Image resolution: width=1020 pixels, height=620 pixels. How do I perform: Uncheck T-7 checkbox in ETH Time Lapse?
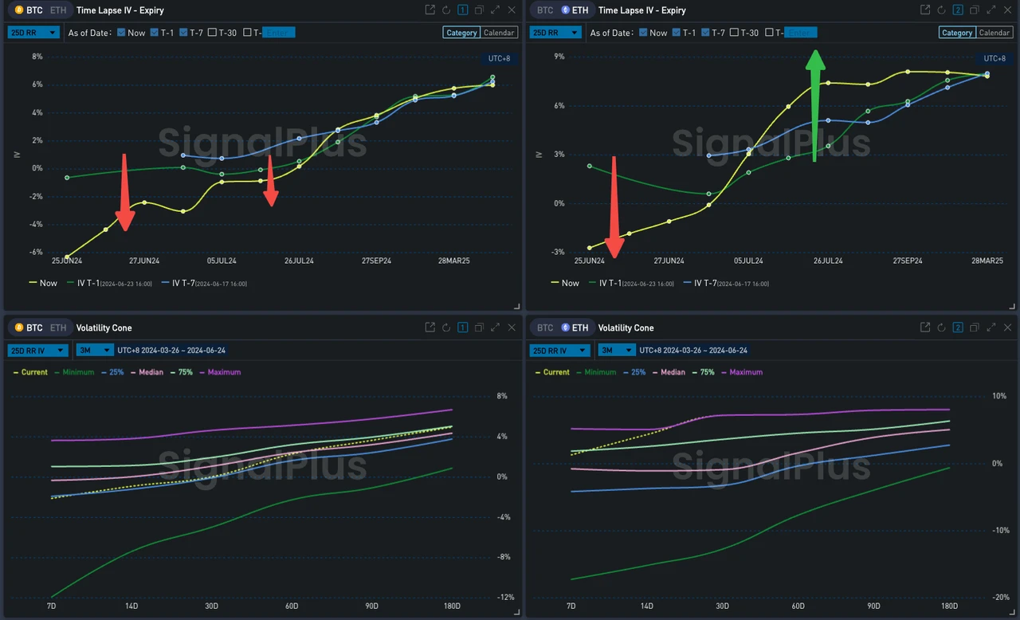click(706, 33)
